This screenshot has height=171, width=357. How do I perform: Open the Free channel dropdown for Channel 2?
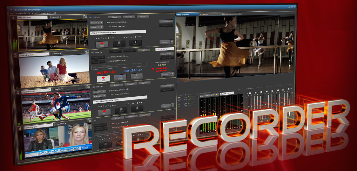[x=34, y=55]
